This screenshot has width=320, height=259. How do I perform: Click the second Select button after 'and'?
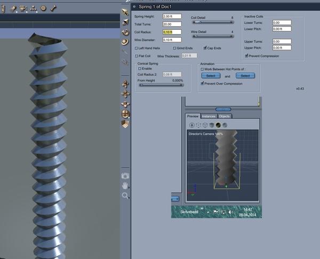click(245, 76)
